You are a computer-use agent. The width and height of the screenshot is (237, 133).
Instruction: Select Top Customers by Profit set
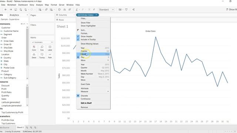tap(12, 112)
